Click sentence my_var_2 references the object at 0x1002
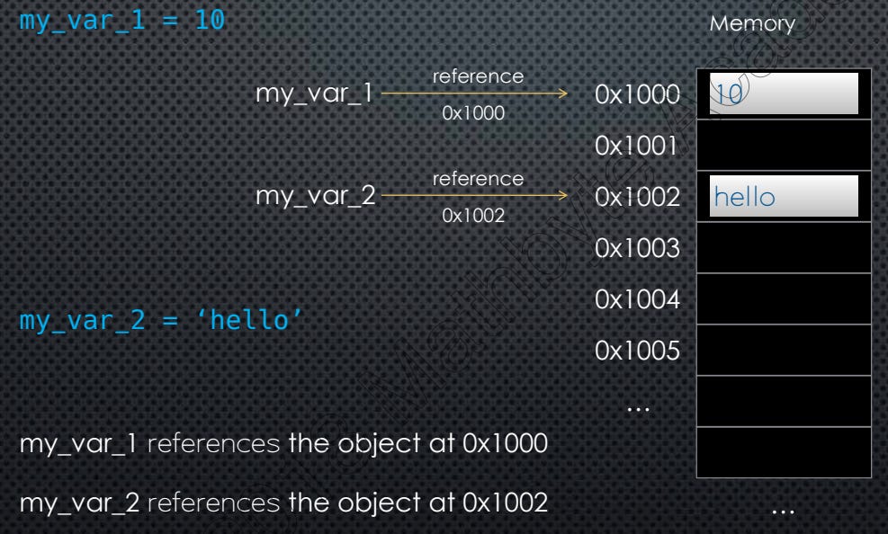This screenshot has height=534, width=888. [x=283, y=503]
